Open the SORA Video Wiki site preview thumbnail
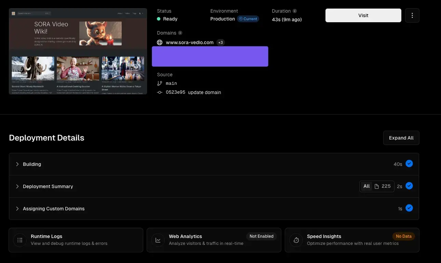Image resolution: width=441 pixels, height=263 pixels. [x=78, y=51]
